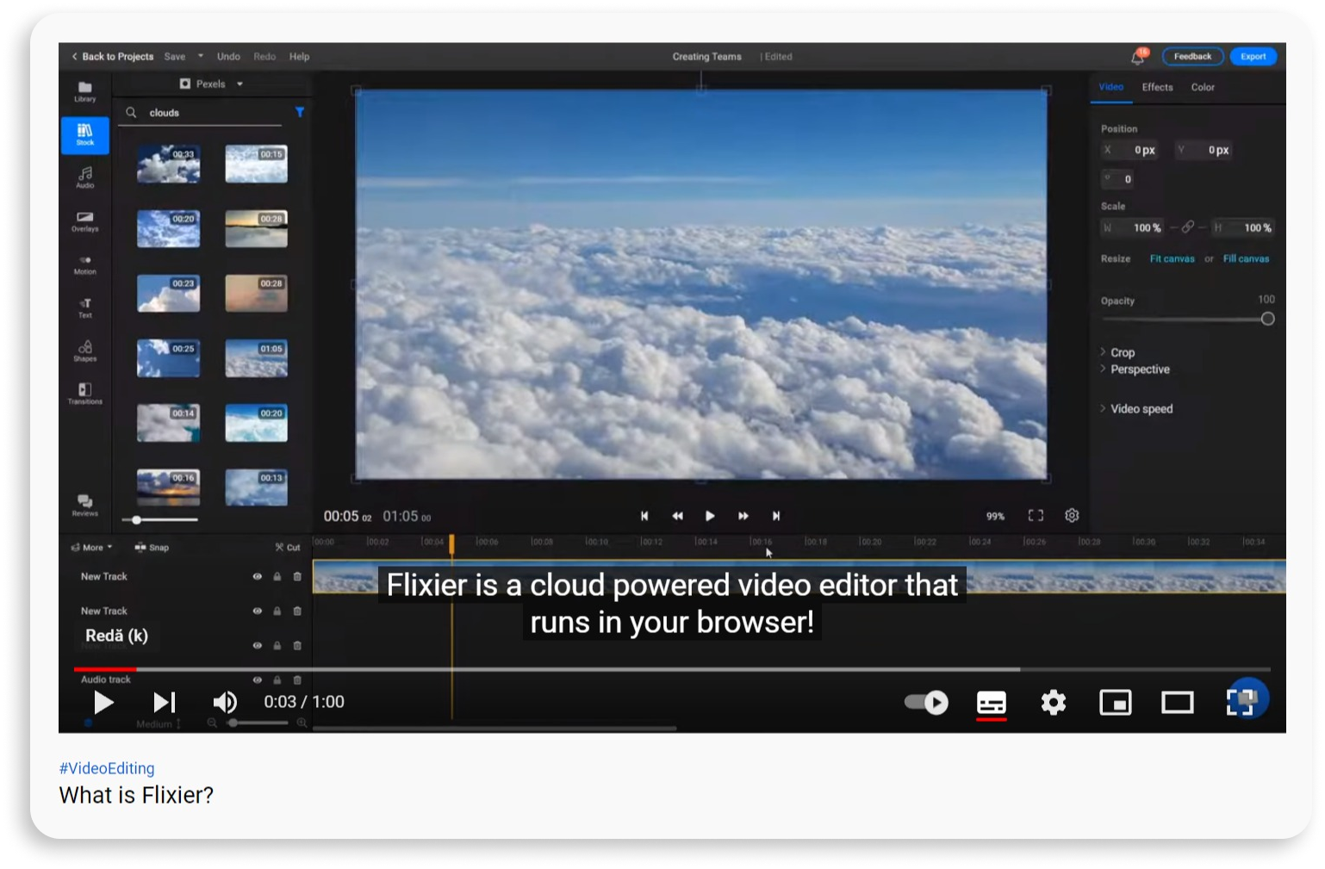1325x869 pixels.
Task: Mute the YouTube player volume
Action: point(224,703)
